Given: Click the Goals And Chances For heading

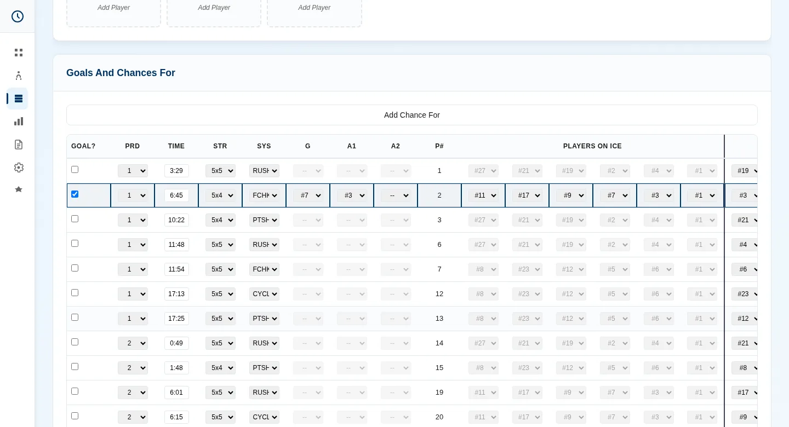Looking at the screenshot, I should [121, 73].
